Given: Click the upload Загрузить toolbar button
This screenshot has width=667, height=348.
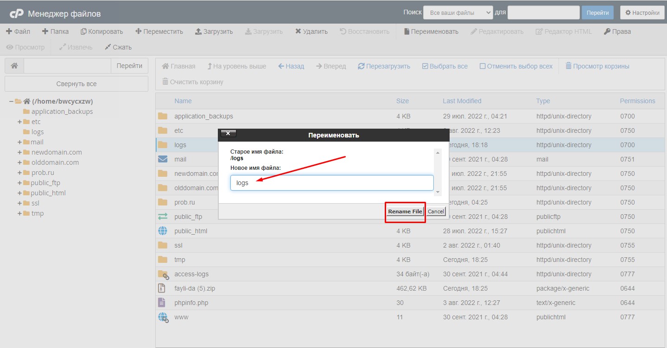Looking at the screenshot, I should [214, 31].
